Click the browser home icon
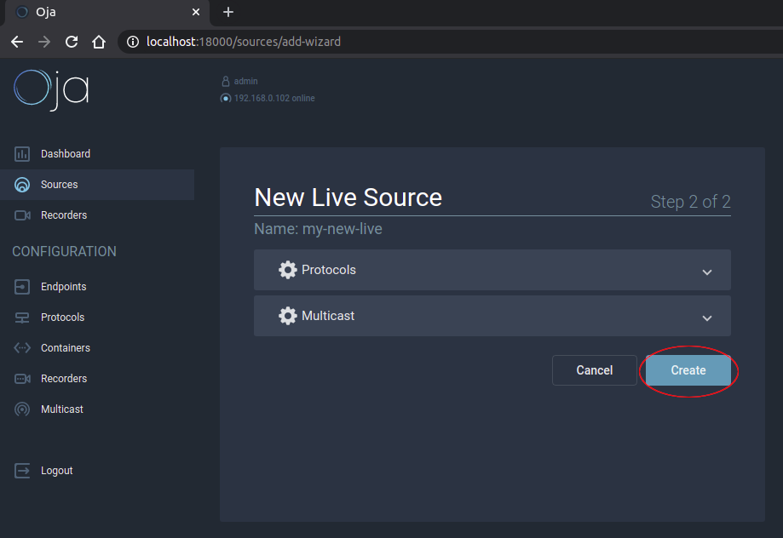This screenshot has height=538, width=783. pyautogui.click(x=99, y=42)
